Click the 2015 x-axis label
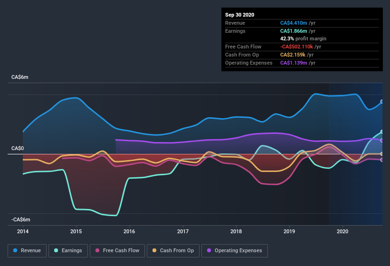390x266 pixels. click(76, 231)
